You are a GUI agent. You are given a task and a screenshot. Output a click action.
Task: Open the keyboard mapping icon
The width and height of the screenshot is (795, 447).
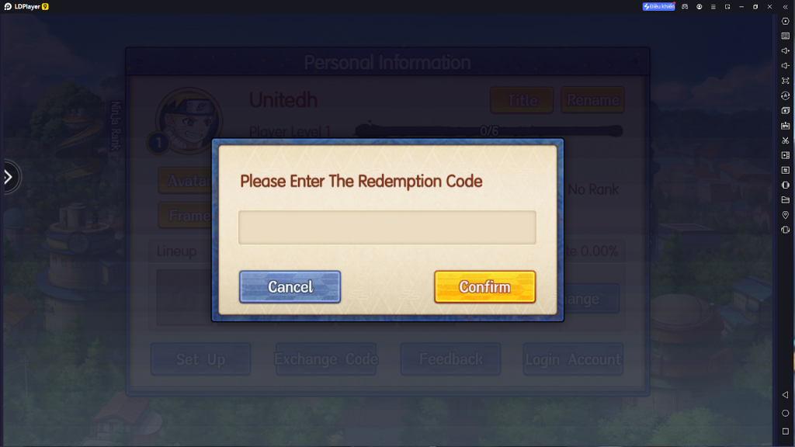click(x=786, y=36)
